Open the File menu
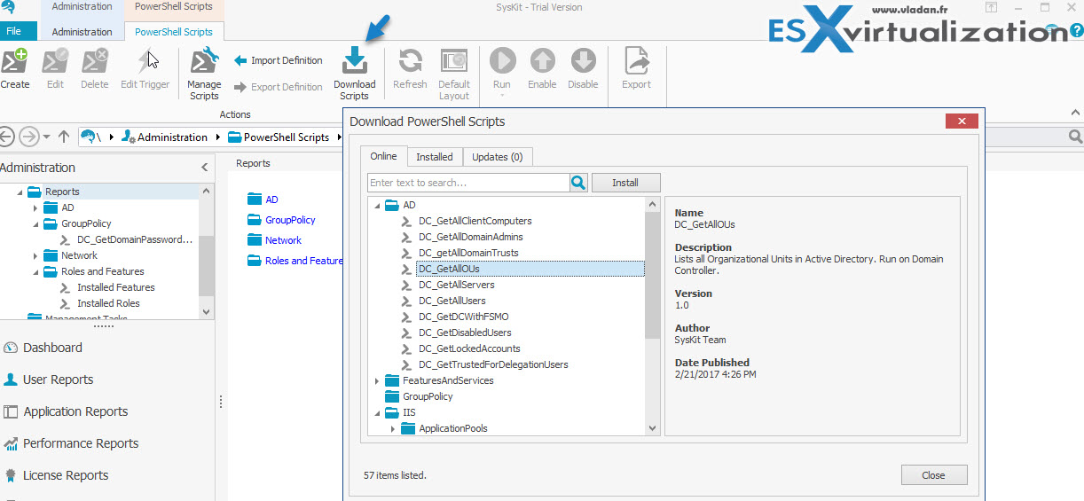Image resolution: width=1084 pixels, height=501 pixels. (14, 31)
